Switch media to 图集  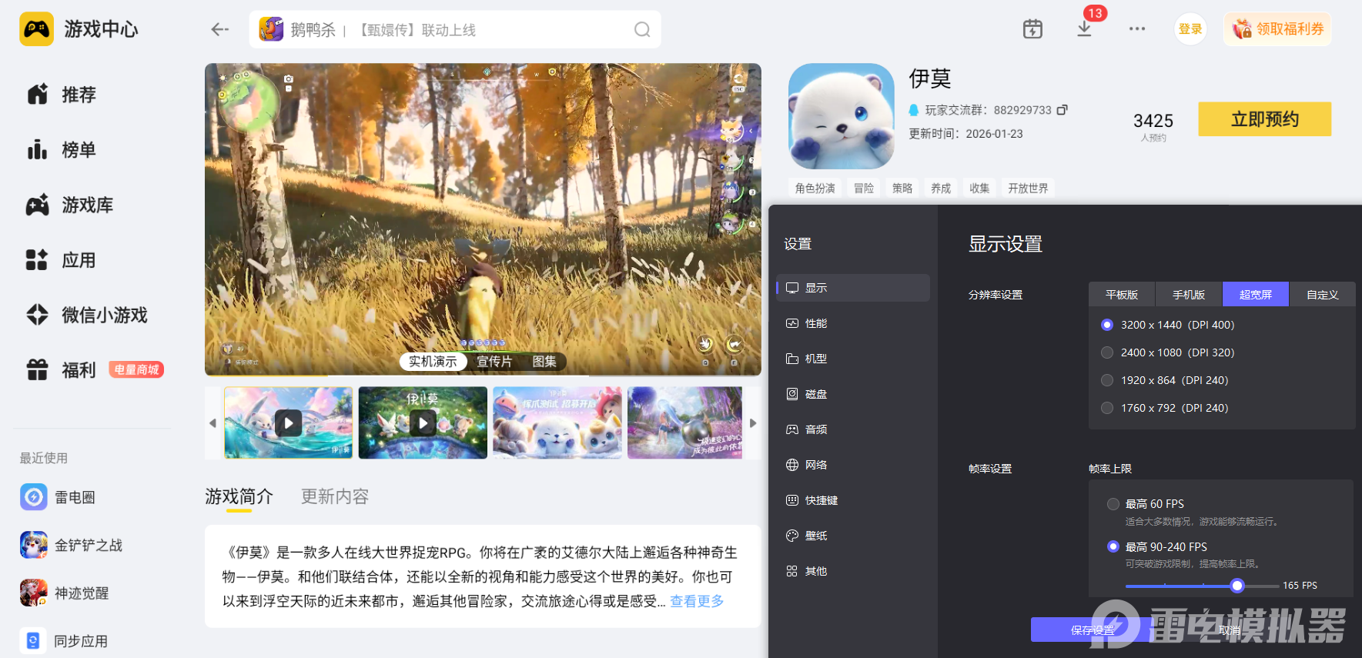tap(544, 362)
